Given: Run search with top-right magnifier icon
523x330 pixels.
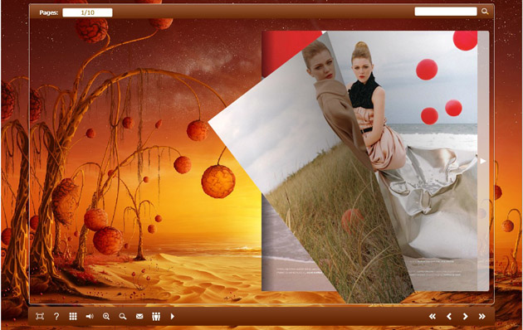Looking at the screenshot, I should [485, 12].
